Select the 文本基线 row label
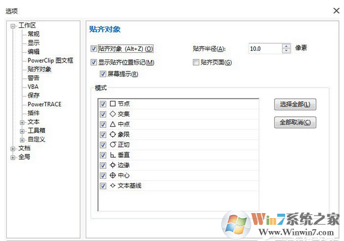The height and width of the screenshot is (241, 344). coord(129,186)
